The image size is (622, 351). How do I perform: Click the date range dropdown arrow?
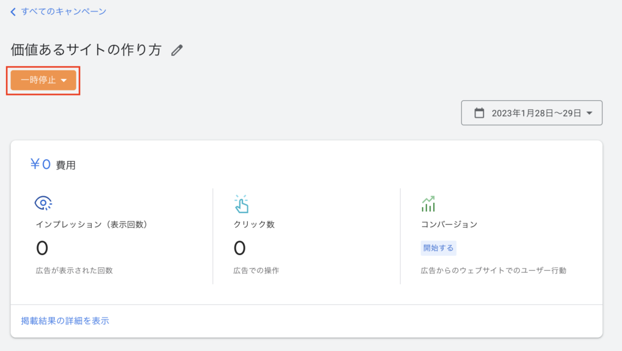tap(590, 114)
